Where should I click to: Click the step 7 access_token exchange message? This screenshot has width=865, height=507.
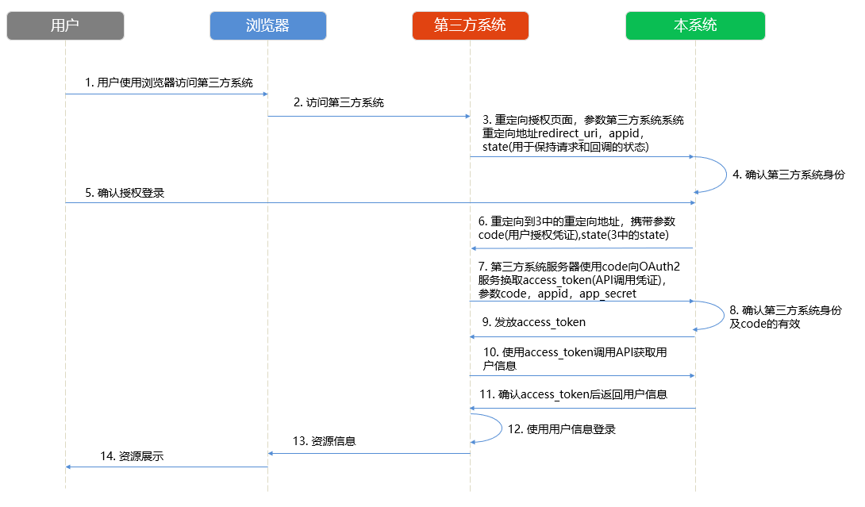point(579,279)
